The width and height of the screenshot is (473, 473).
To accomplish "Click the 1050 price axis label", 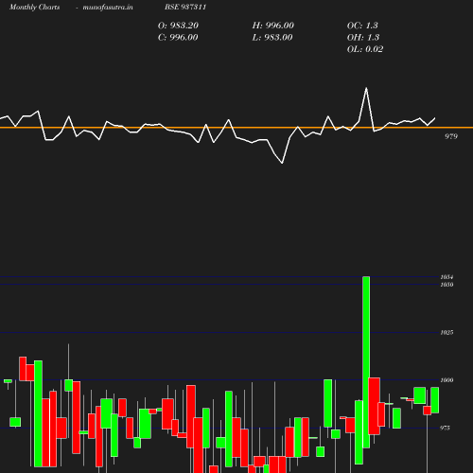I will 447,285.
